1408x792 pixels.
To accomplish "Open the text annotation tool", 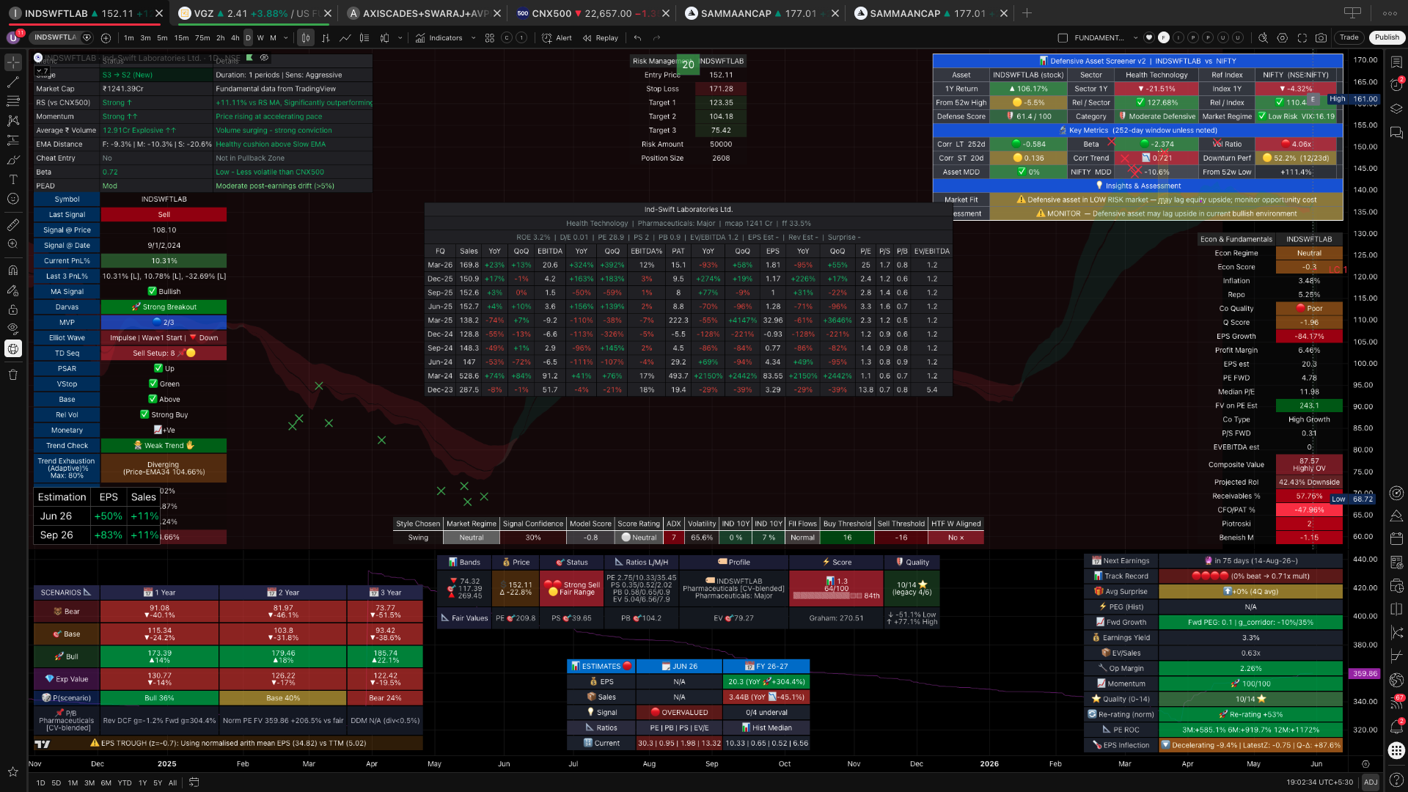I will coord(13,179).
